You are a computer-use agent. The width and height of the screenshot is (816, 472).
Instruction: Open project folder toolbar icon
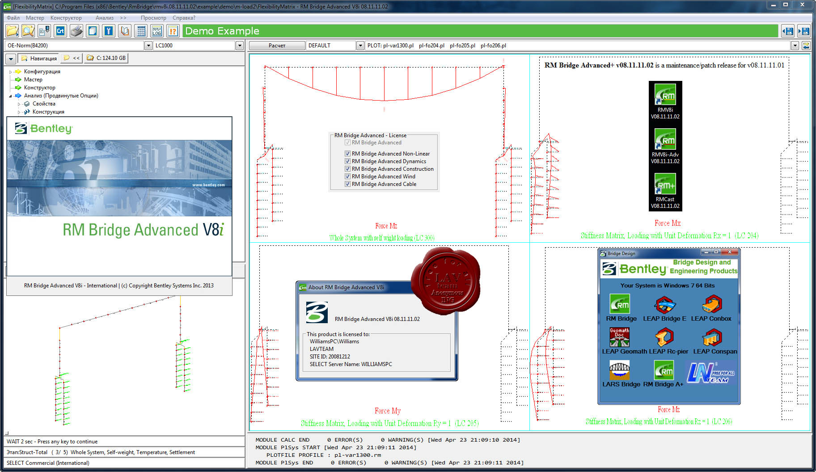(x=12, y=31)
